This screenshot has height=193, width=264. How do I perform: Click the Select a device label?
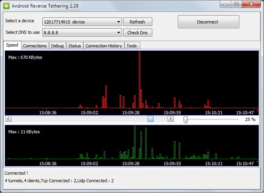(x=20, y=21)
